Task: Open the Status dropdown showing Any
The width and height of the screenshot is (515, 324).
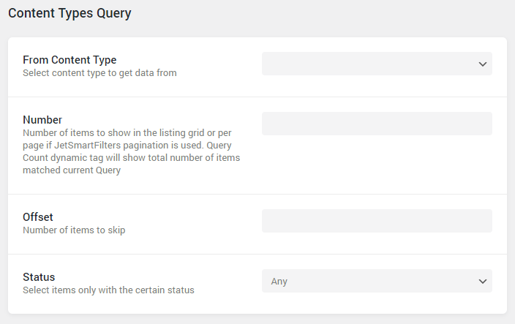Action: tap(377, 281)
